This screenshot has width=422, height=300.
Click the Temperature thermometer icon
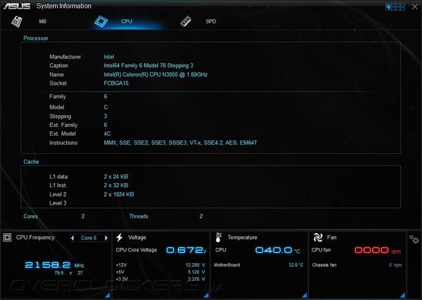pyautogui.click(x=219, y=237)
